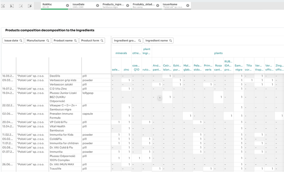Screen dimensions: 284x172
Task: Clear all selections icon
Action: 30,6
